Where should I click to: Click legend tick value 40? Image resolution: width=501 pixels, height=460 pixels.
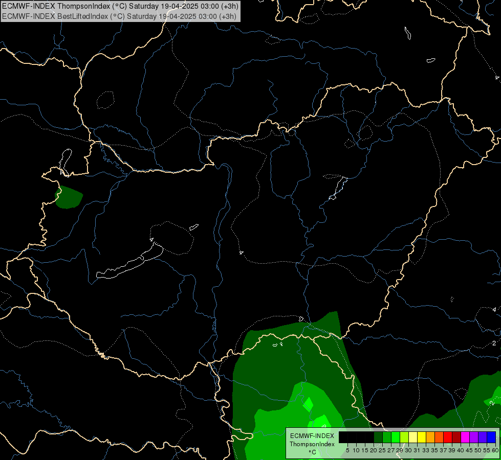pyautogui.click(x=461, y=450)
